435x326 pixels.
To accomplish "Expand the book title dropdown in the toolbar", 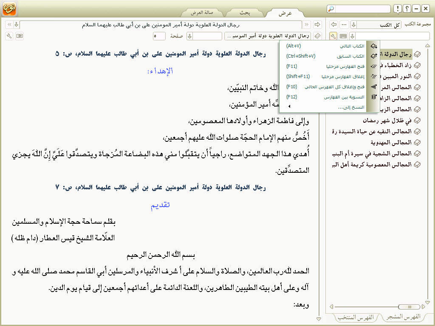I will (x=268, y=37).
